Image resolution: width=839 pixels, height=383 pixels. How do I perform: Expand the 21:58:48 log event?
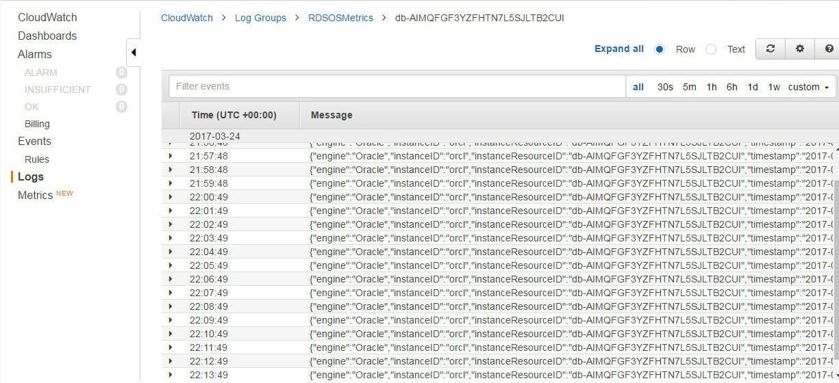coord(171,170)
